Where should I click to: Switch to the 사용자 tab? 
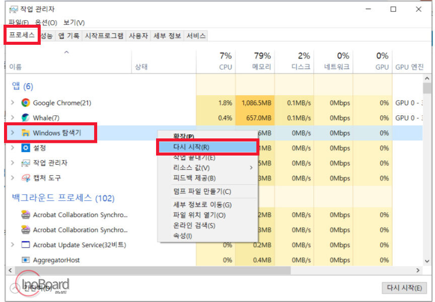138,36
